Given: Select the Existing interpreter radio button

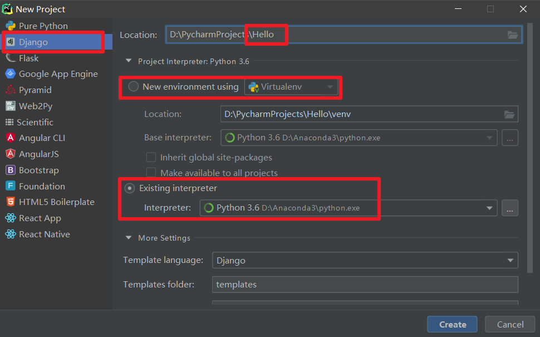Looking at the screenshot, I should click(x=130, y=188).
